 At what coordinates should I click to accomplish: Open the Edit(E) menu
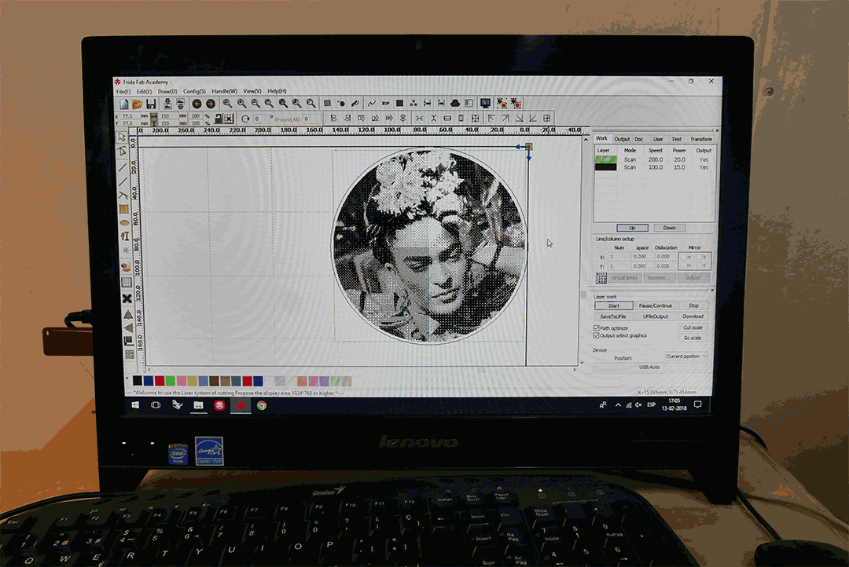point(144,92)
